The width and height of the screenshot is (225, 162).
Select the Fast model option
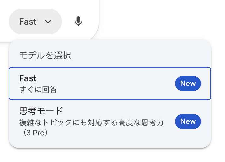pos(95,84)
